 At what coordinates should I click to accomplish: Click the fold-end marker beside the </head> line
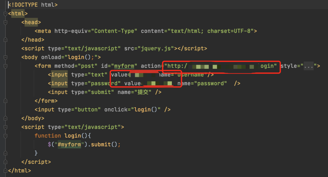coord(5,40)
